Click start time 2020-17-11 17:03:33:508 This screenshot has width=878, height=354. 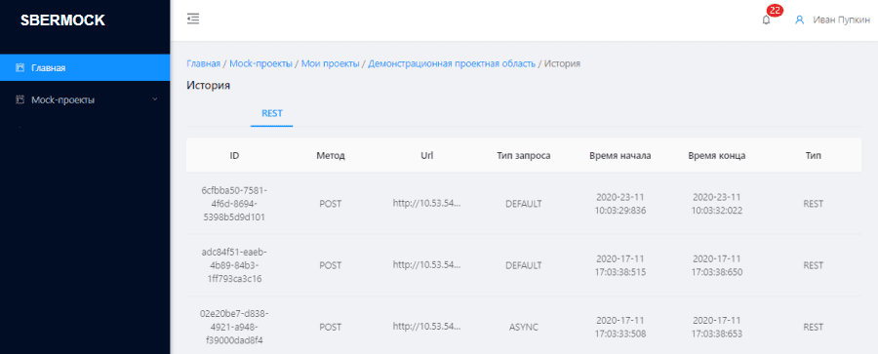(619, 327)
